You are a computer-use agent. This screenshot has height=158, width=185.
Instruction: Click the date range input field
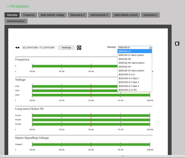[x=39, y=47]
